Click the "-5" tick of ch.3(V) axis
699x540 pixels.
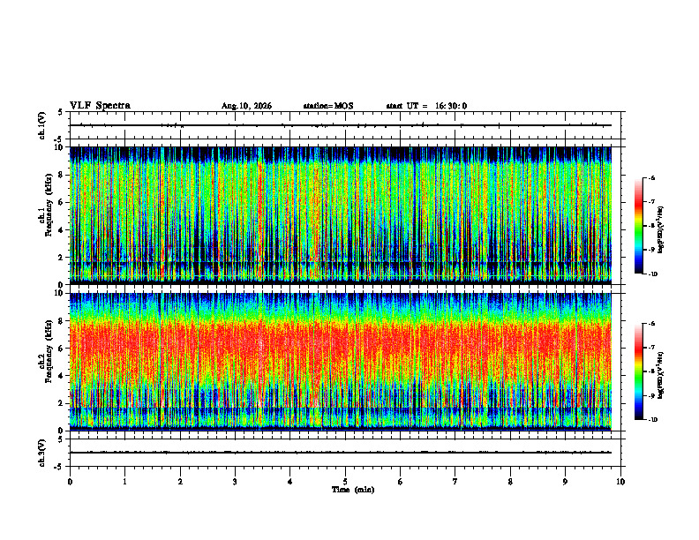(x=59, y=467)
